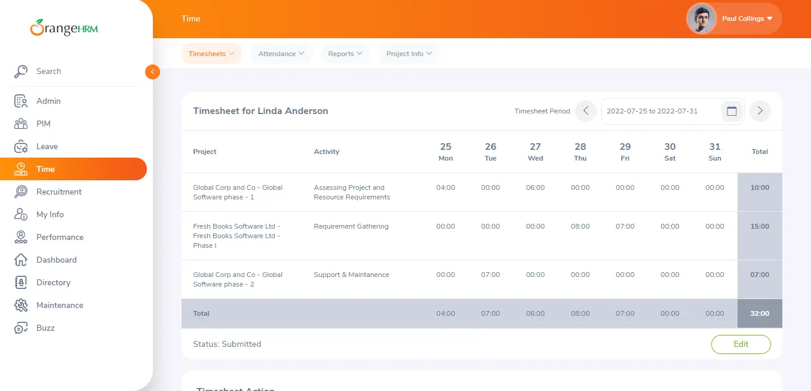The height and width of the screenshot is (391, 811).
Task: Click the Edit timesheet button
Action: click(741, 344)
